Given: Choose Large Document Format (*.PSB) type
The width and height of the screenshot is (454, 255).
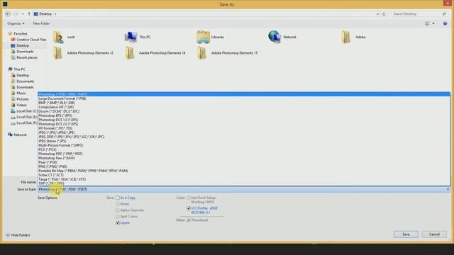Looking at the screenshot, I should tap(244, 98).
